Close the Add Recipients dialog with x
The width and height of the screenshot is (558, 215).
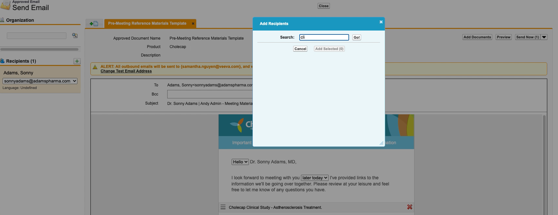pos(381,22)
